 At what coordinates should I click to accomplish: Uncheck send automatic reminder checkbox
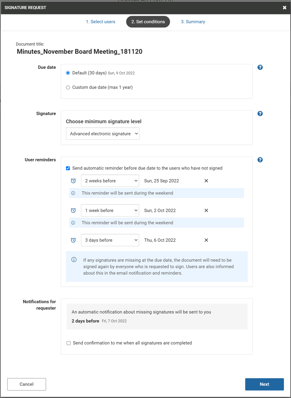[x=68, y=168]
